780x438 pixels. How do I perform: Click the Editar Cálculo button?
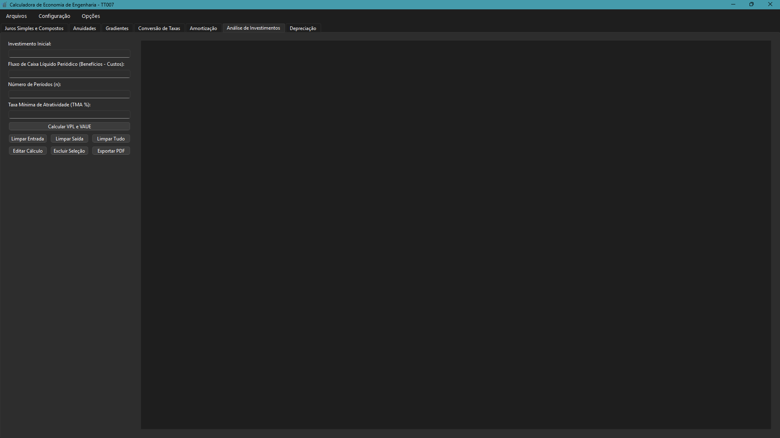coord(28,151)
